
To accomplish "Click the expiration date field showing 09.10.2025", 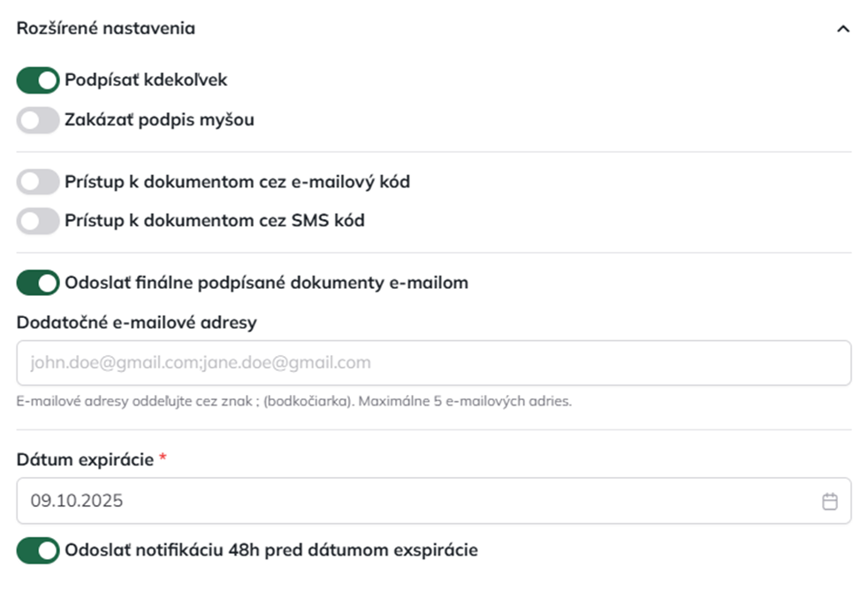I will point(415,502).
